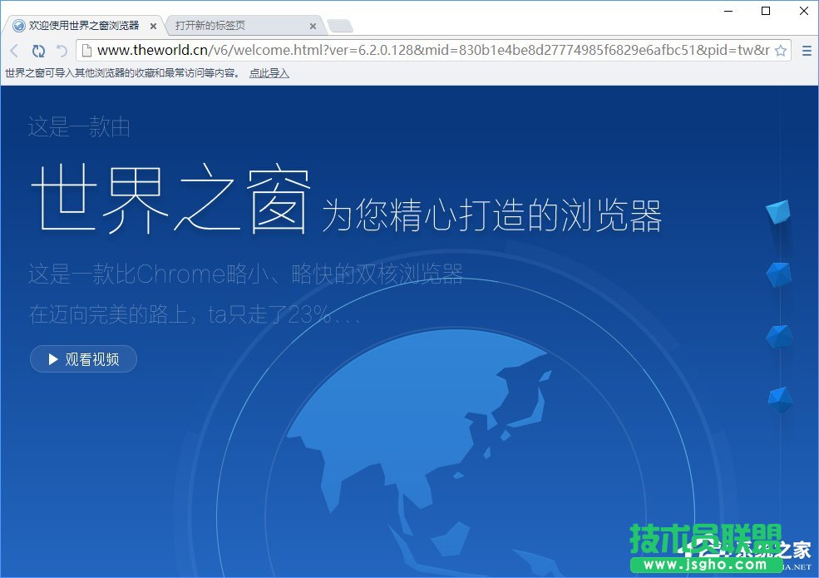
Task: Click the 世界之窗 headline text
Action: [170, 199]
